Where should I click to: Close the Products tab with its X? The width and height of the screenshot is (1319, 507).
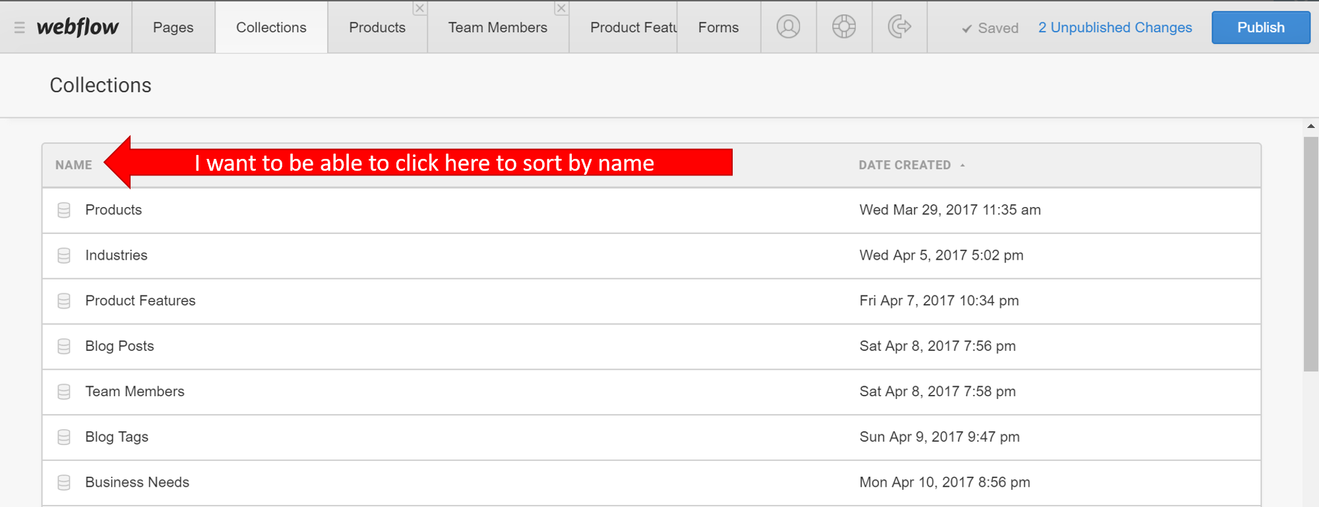pos(419,8)
